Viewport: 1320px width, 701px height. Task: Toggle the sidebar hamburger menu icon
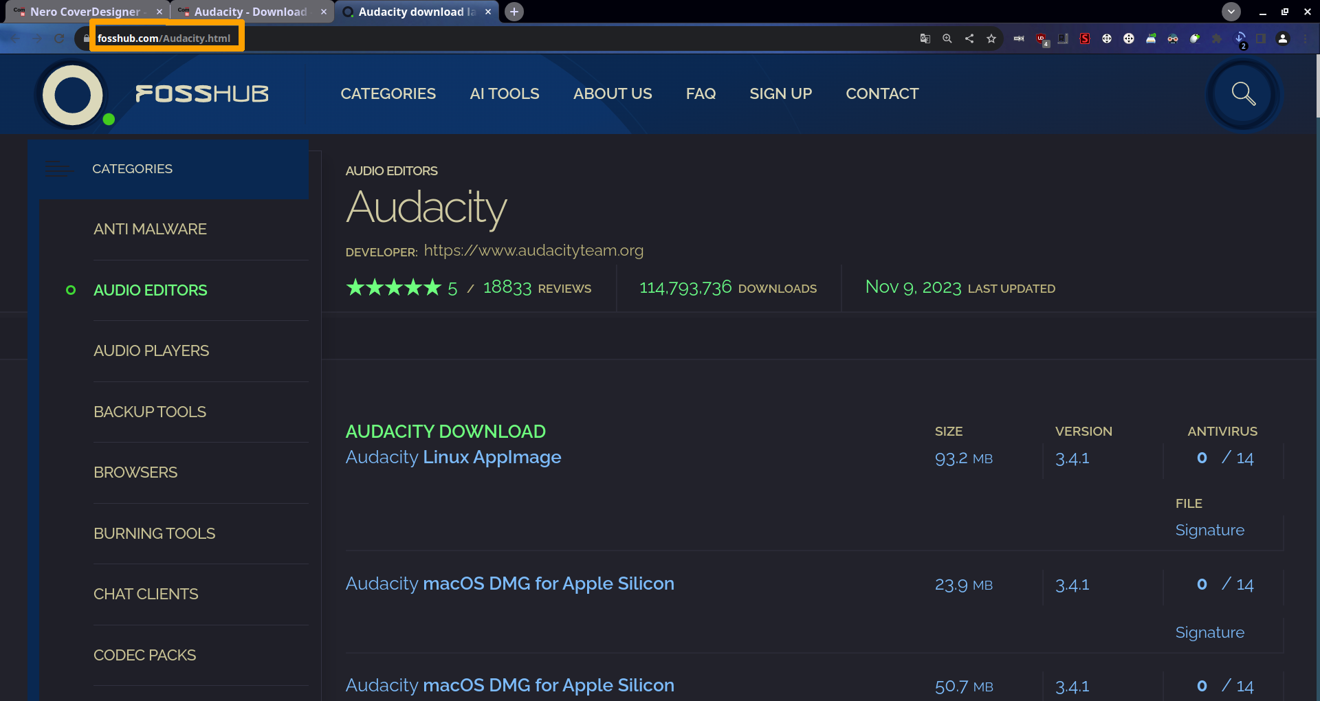click(x=58, y=169)
